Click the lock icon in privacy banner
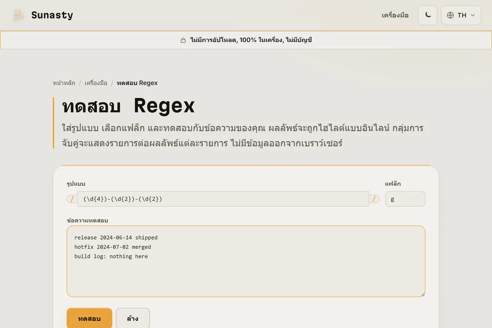This screenshot has height=328, width=492. (183, 40)
